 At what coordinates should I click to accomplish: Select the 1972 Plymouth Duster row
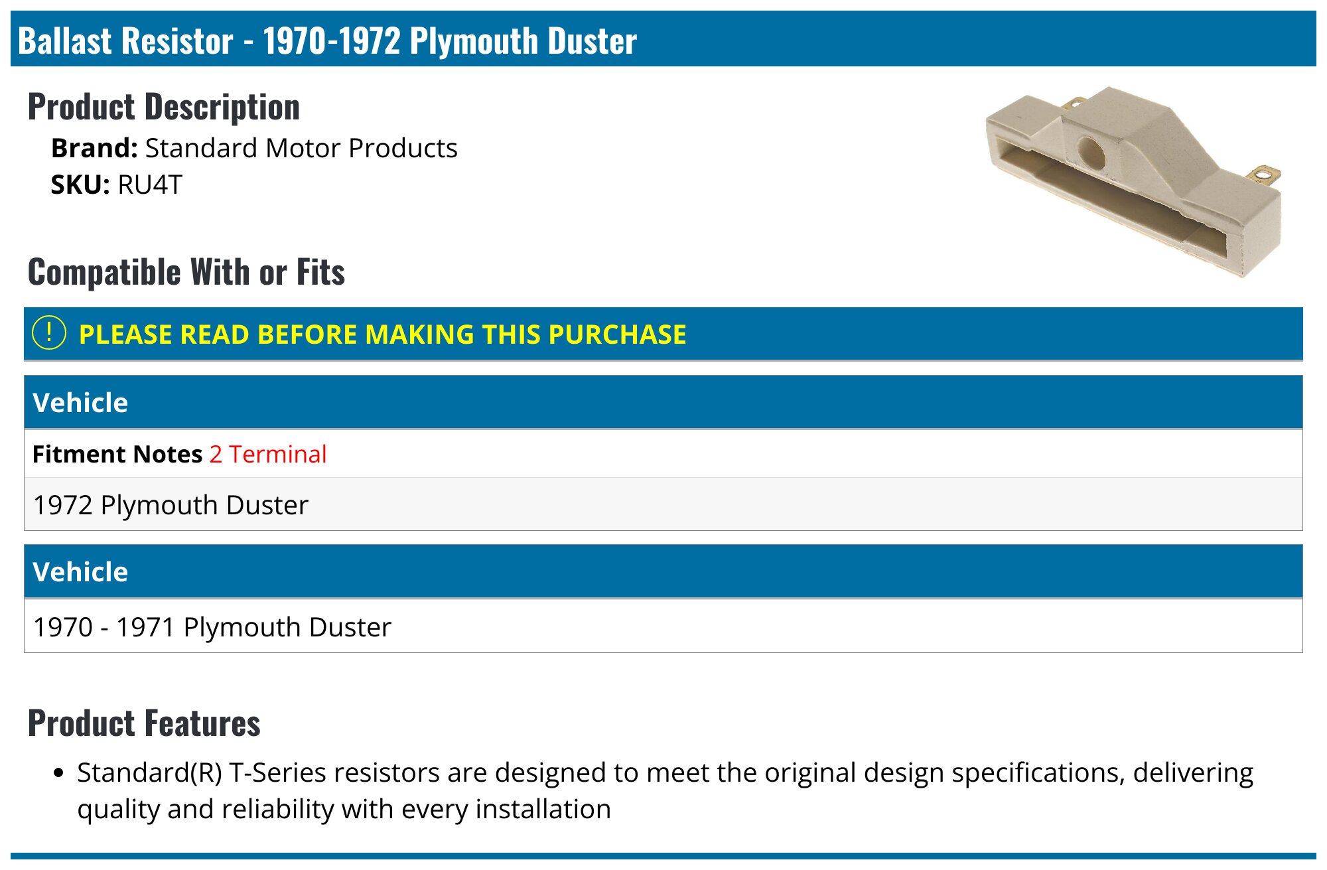click(x=171, y=505)
